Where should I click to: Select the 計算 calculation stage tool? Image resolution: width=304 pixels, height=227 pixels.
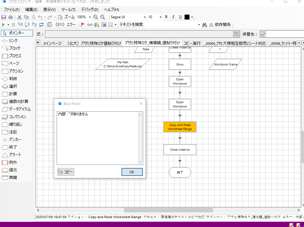pyautogui.click(x=9, y=94)
